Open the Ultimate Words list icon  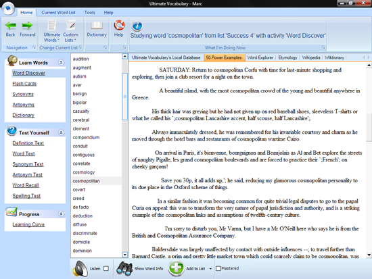point(51,26)
